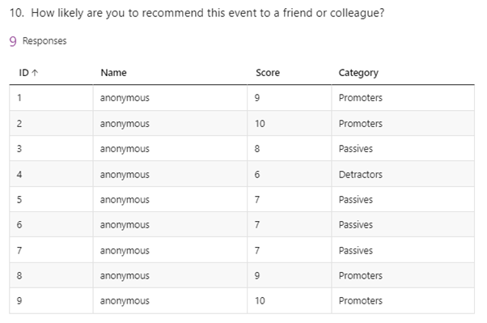Sort by the Category column header
The image size is (487, 323).
pyautogui.click(x=358, y=73)
